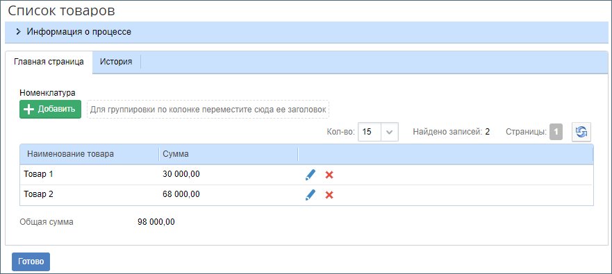
Task: Click the grouping drop area placeholder
Action: pyautogui.click(x=208, y=110)
